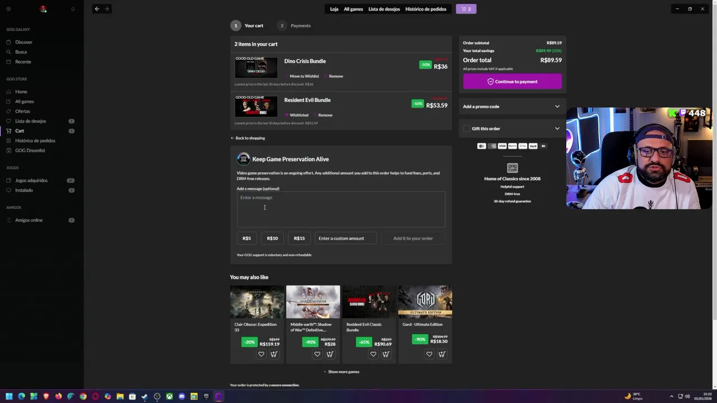Expand the Gift this order chevron
Screen dimensions: 717x403
coord(557,129)
